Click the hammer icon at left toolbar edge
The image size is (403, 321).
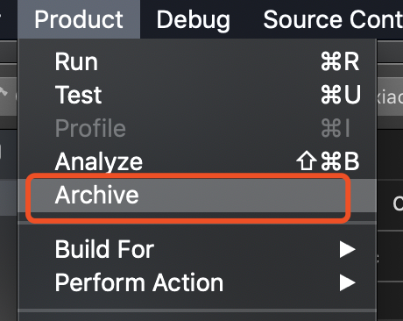(3, 92)
